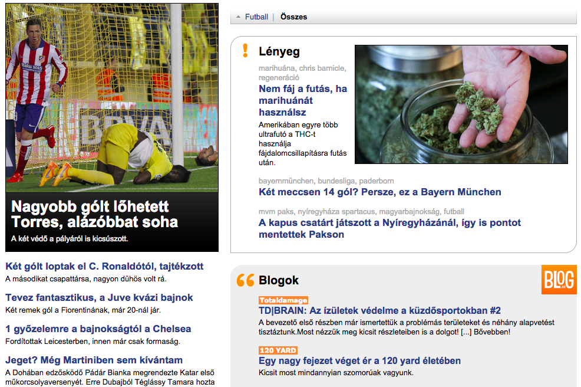Click the orange quotation mark icon

click(245, 280)
